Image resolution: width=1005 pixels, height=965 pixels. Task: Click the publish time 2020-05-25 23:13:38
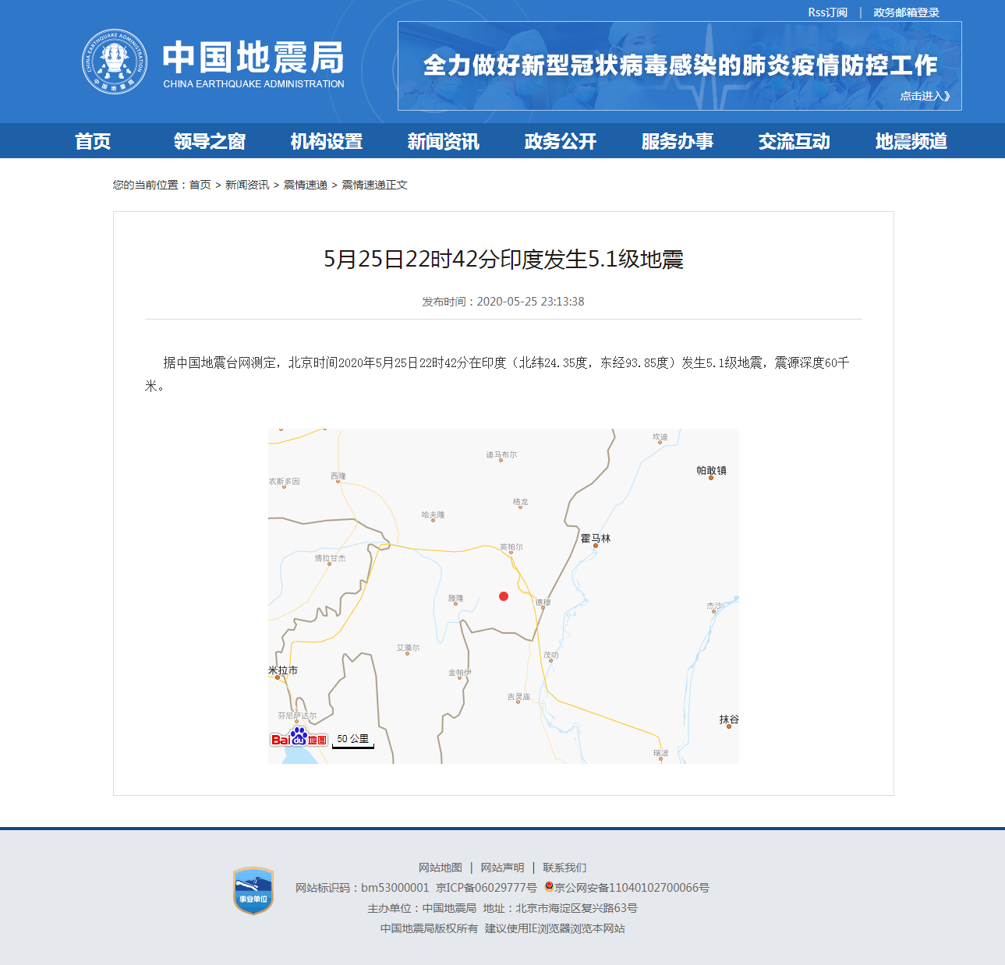point(530,302)
